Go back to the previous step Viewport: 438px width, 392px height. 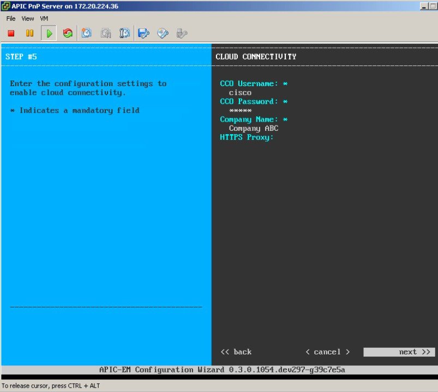click(x=236, y=352)
